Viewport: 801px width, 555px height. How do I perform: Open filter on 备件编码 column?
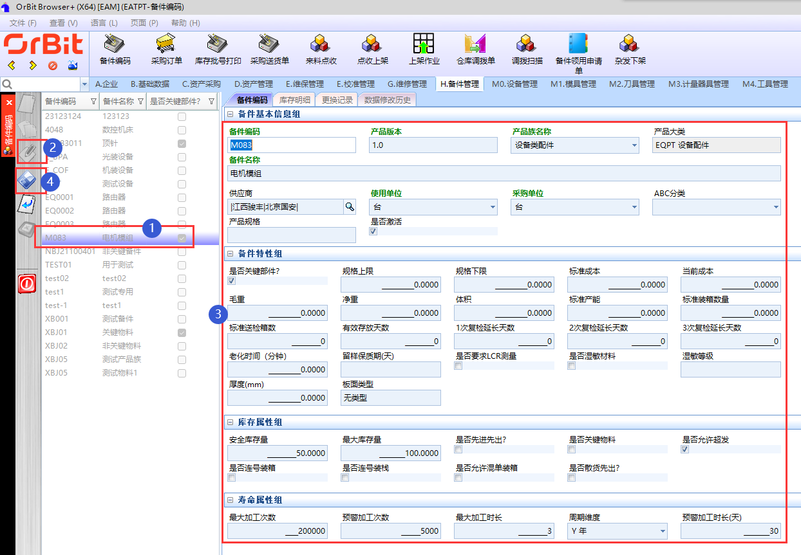click(x=93, y=102)
